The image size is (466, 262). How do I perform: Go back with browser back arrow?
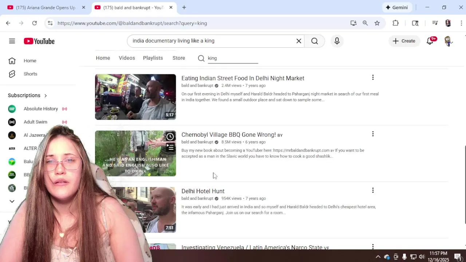(x=8, y=23)
